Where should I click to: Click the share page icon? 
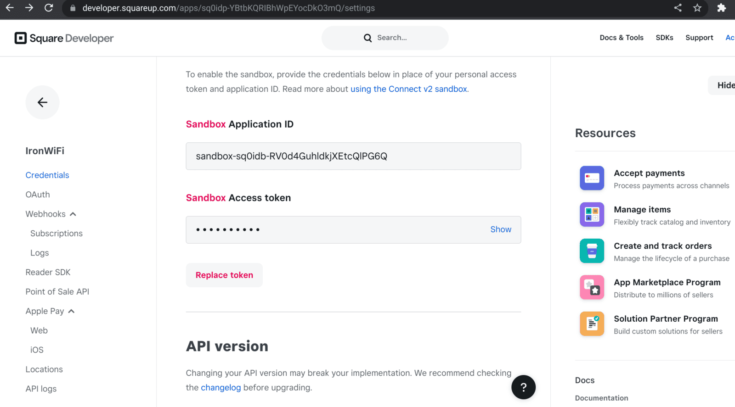click(678, 8)
